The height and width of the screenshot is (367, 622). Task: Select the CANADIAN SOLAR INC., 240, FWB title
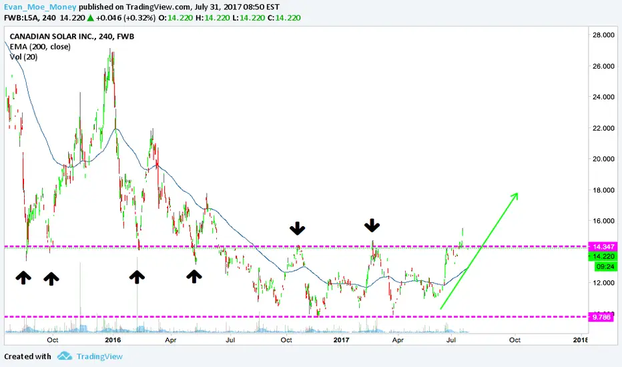point(72,37)
